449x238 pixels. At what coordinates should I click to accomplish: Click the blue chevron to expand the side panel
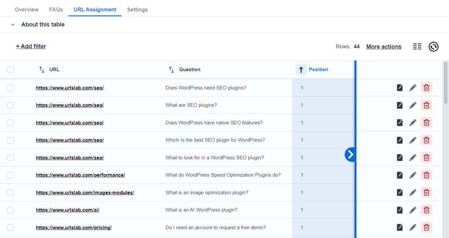coord(350,154)
